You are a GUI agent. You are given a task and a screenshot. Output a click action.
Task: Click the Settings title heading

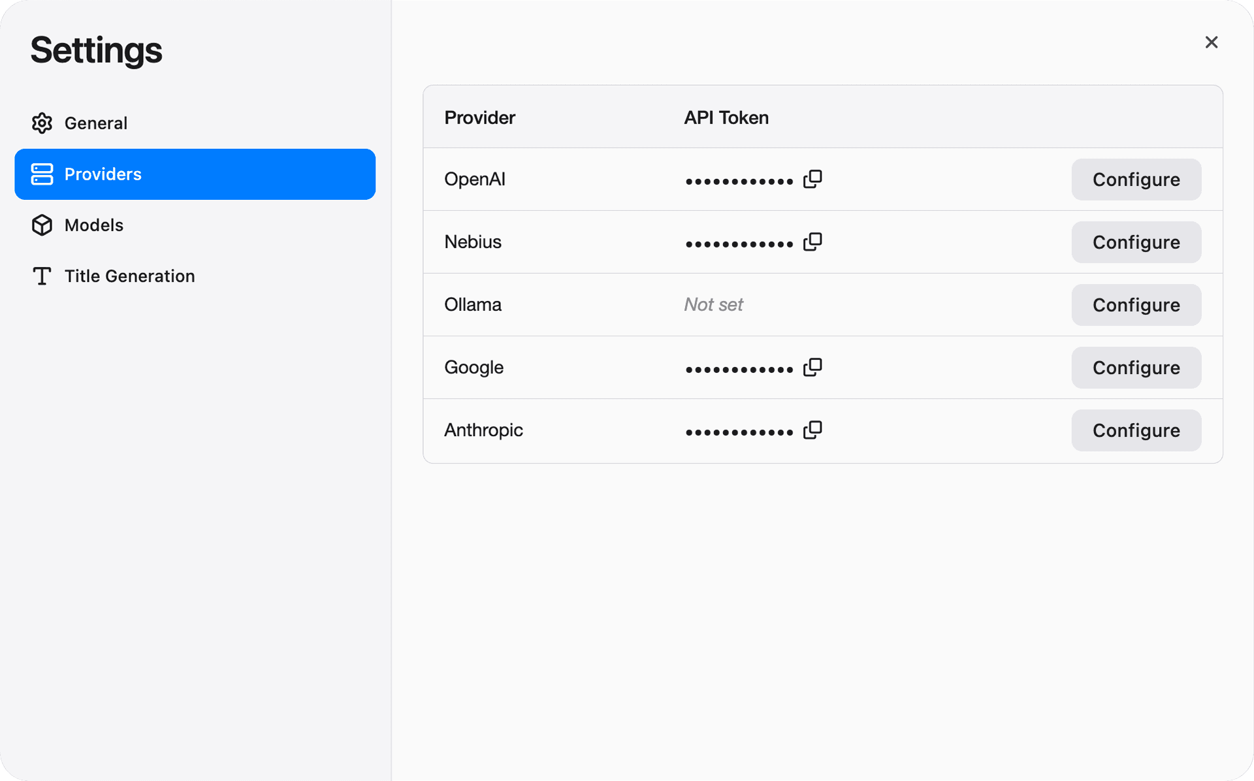(96, 50)
